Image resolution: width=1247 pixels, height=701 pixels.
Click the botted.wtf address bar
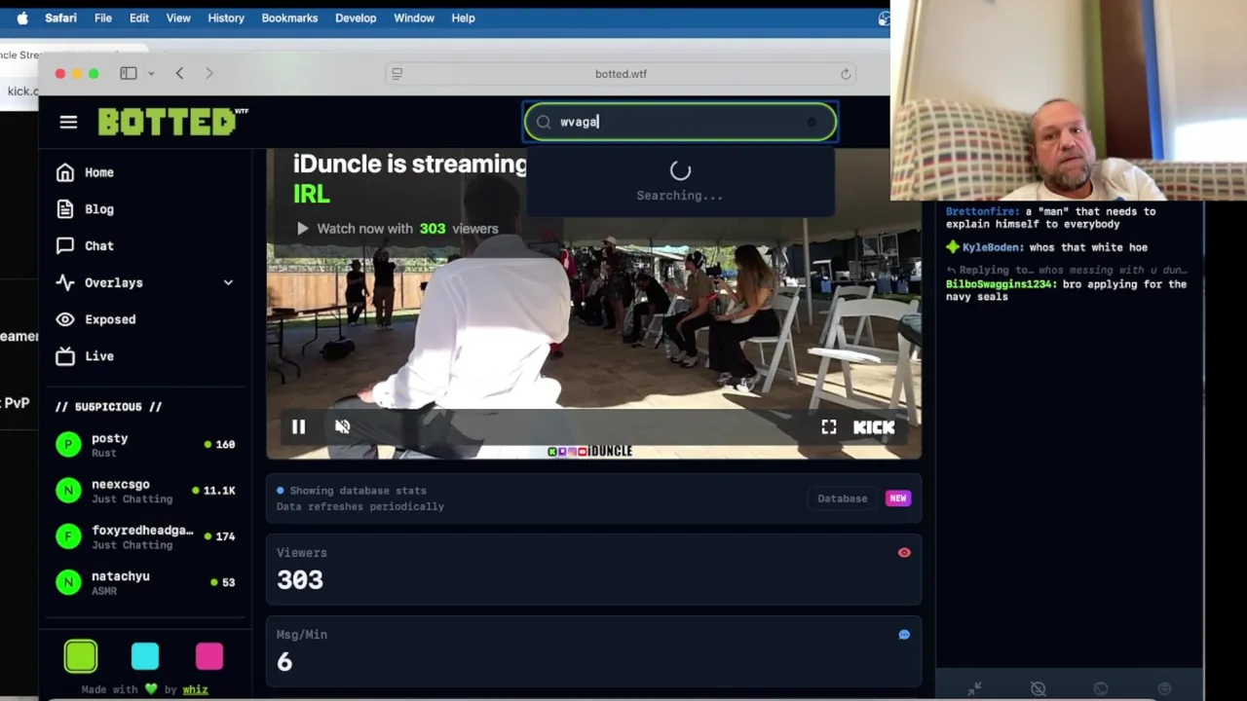[x=621, y=74]
